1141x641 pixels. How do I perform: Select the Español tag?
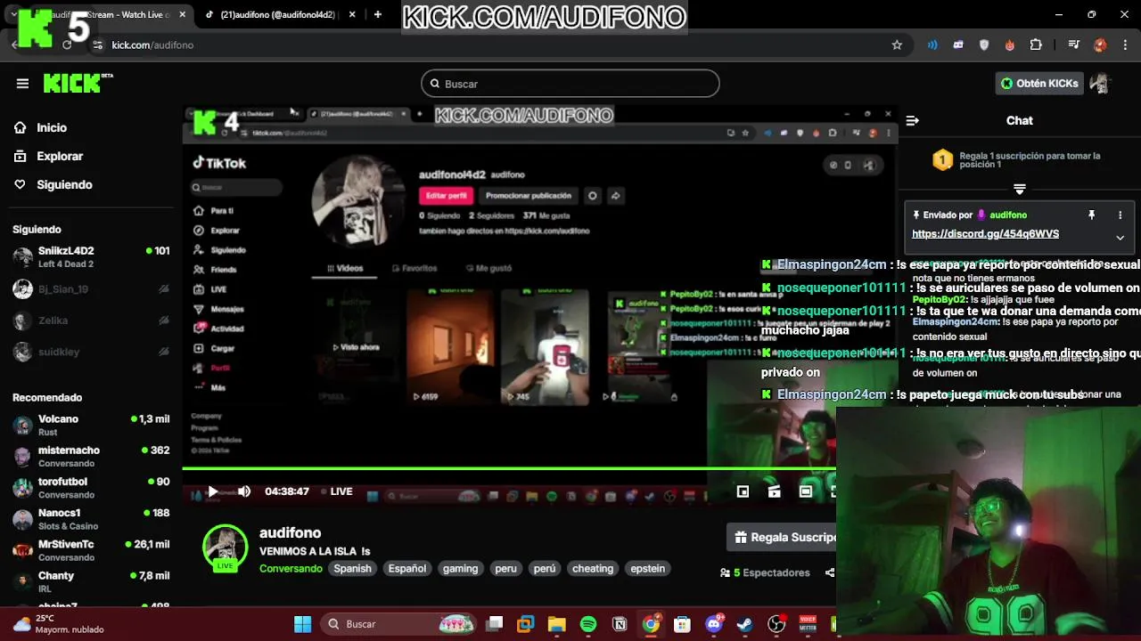[x=407, y=568]
